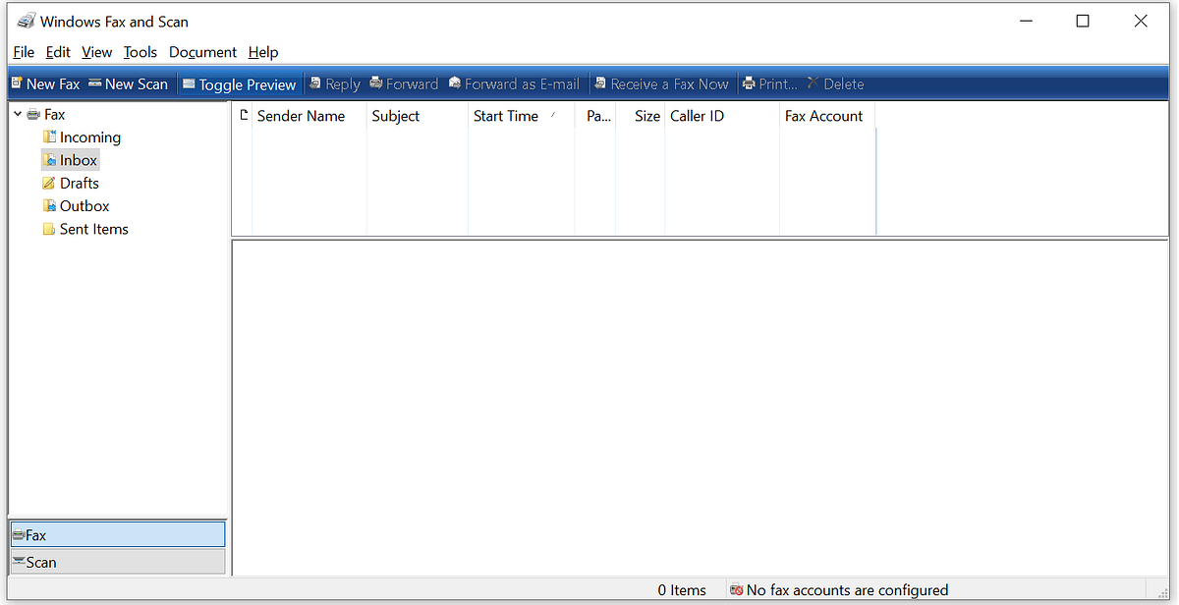Click the Forward icon
This screenshot has height=605, width=1179.
[403, 83]
